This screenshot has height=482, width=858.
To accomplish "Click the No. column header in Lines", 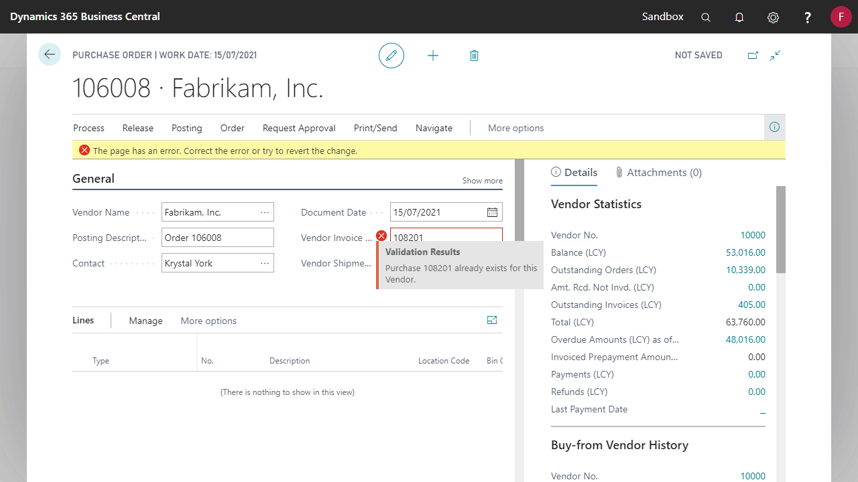I will [x=207, y=360].
